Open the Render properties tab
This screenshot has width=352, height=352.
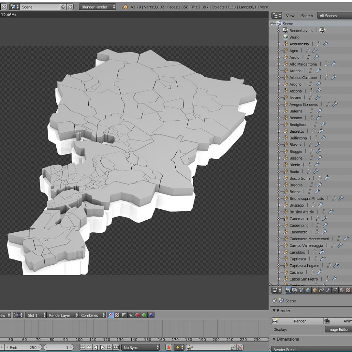click(288, 290)
